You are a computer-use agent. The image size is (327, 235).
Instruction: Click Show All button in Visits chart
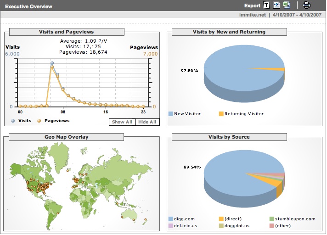122,122
